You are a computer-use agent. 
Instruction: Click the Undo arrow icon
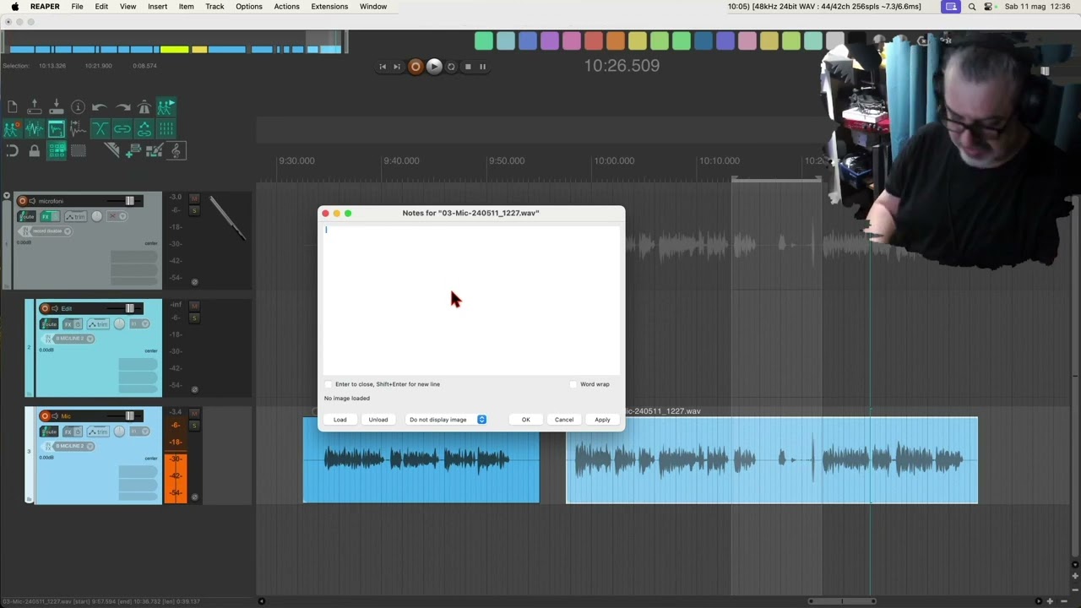(x=100, y=106)
